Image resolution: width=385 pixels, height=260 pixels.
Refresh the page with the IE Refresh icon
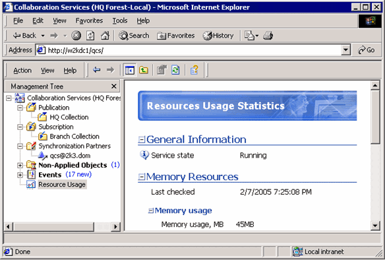pyautogui.click(x=90, y=36)
